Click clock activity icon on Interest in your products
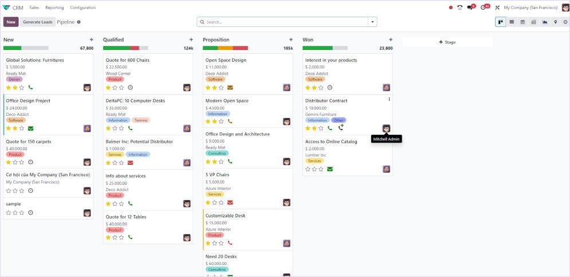This screenshot has width=570, height=277. 330,87
